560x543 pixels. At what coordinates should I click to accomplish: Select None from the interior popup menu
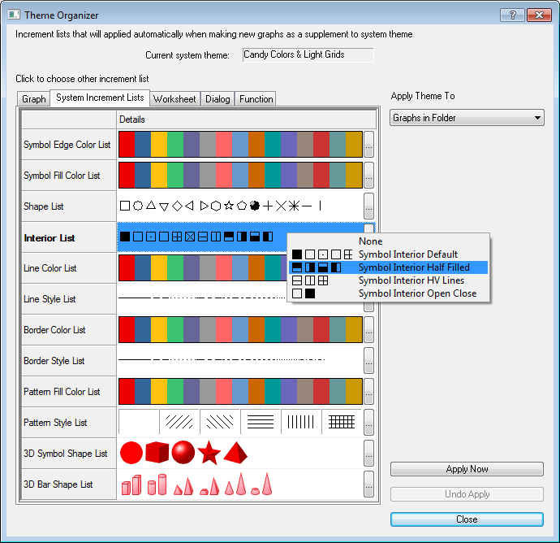pos(370,241)
